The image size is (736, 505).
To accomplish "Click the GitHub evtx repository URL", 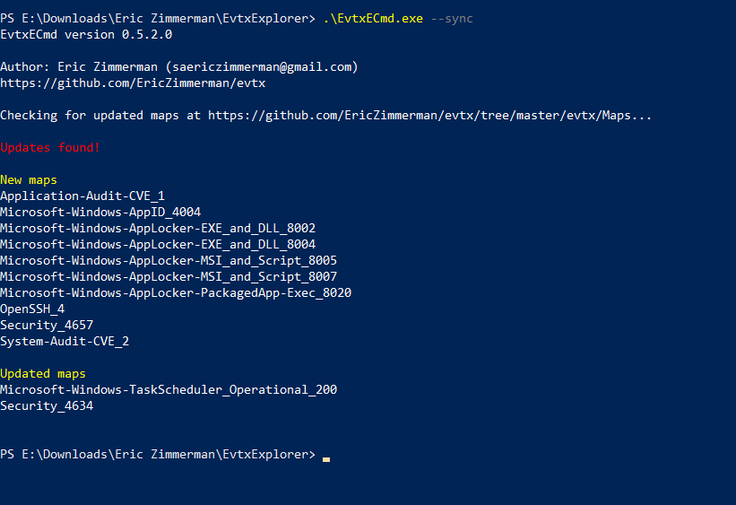I will coord(133,83).
